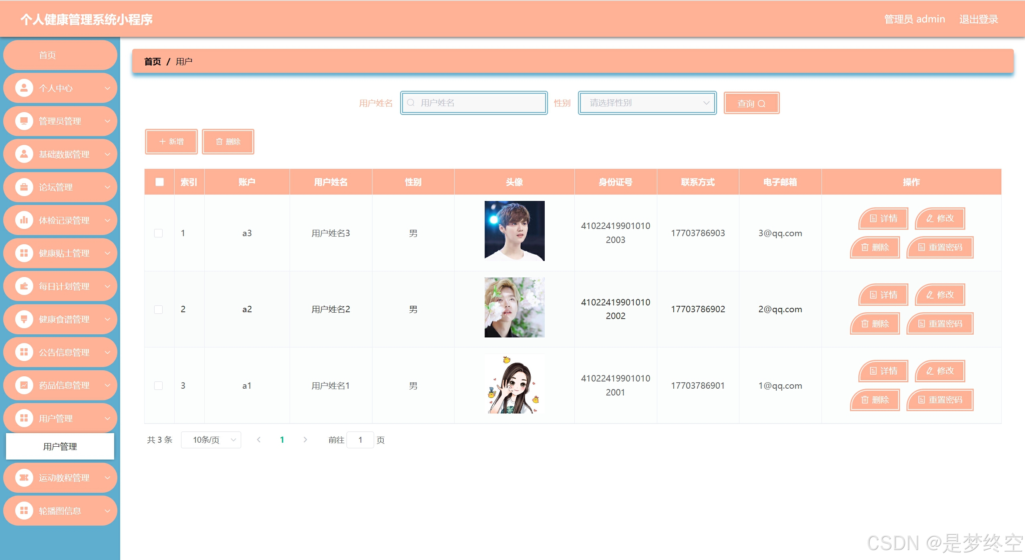Collapse 用户管理 menu chevron
1025x560 pixels.
coord(107,418)
